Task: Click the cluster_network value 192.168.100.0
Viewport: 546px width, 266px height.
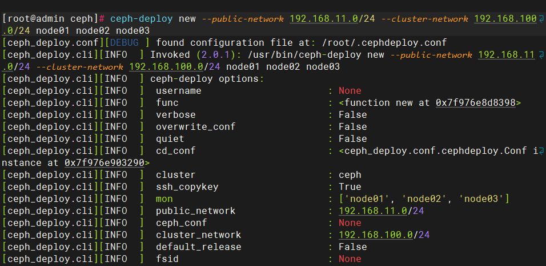Action: [375, 235]
